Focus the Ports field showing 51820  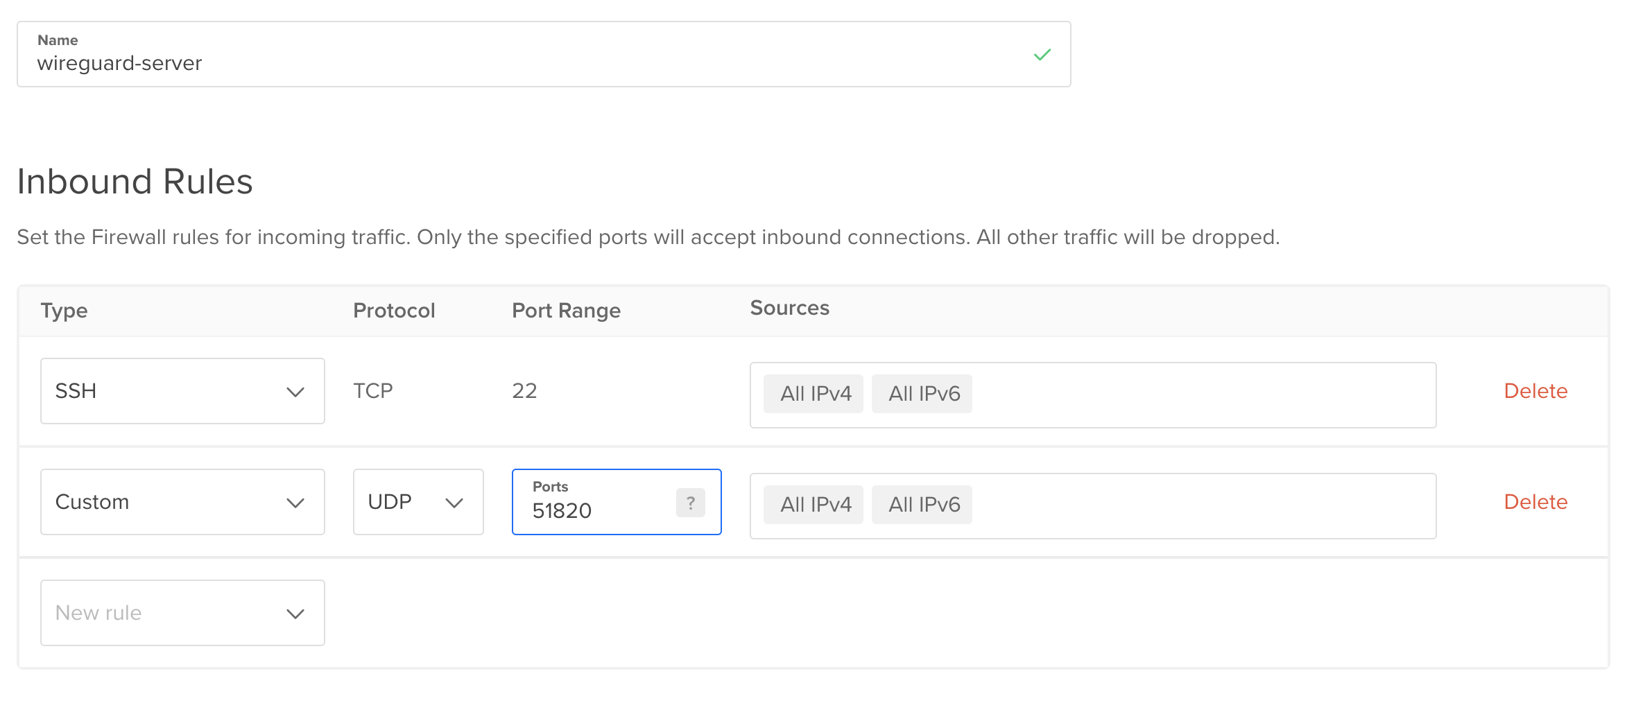coord(596,510)
